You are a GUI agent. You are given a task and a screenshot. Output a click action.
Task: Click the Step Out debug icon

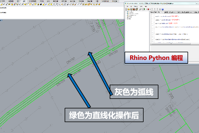(157, 9)
